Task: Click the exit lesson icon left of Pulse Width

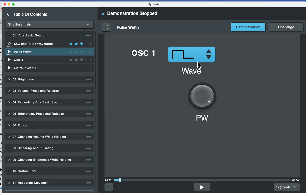Action: 106,27
